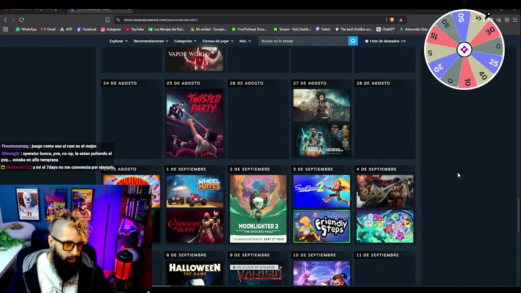Screen dimensions: 521x293
Task: Open the YouTube bookmark
Action: click(135, 29)
